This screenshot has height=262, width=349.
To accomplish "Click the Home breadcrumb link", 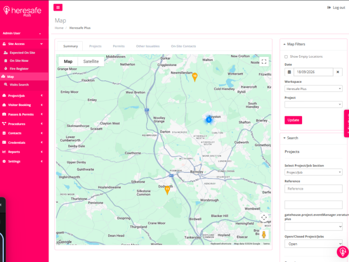I will point(59,28).
